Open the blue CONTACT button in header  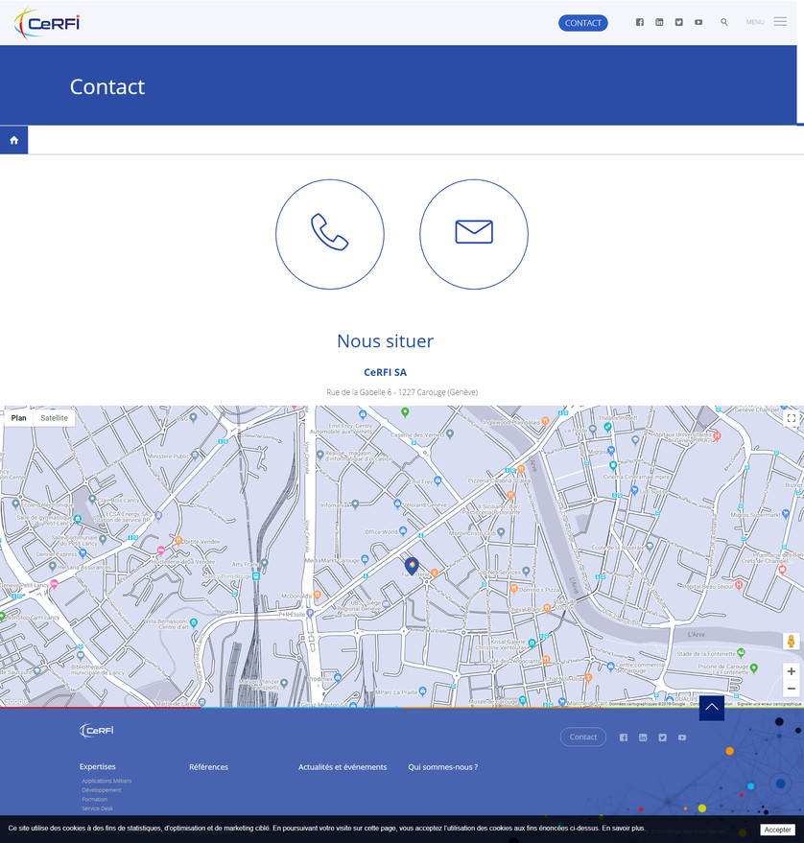pos(583,23)
